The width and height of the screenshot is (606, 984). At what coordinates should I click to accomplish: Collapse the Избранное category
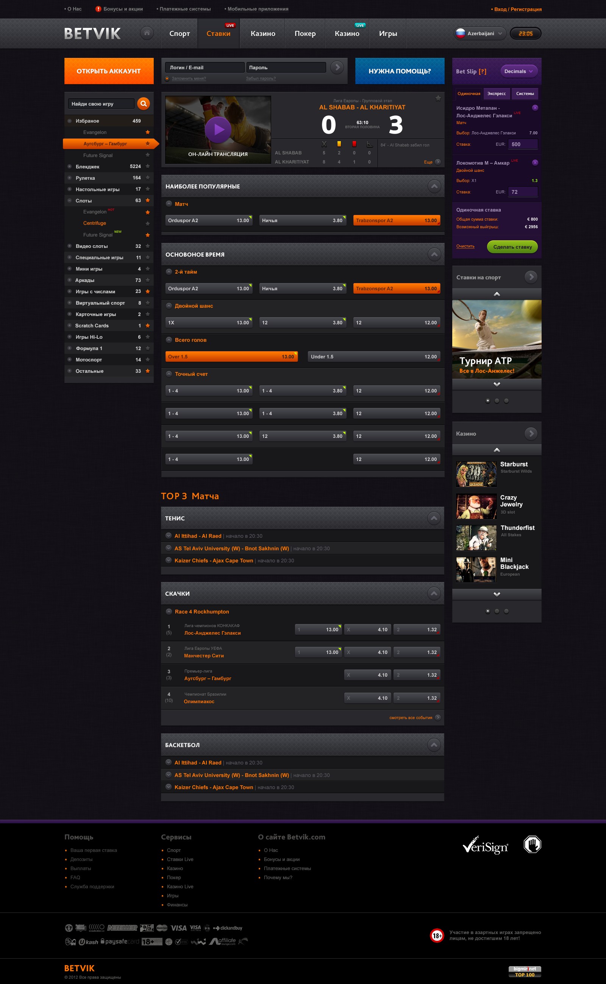point(69,121)
